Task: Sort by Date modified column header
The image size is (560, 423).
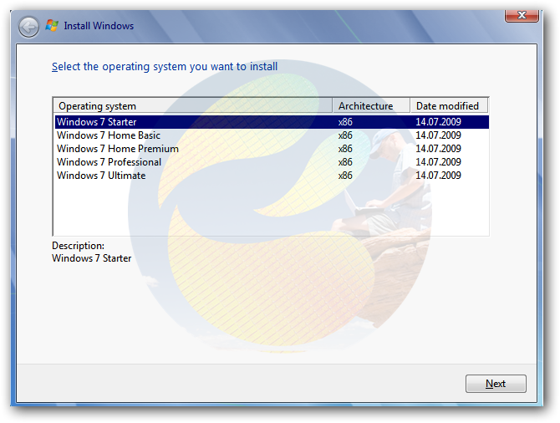Action: click(449, 106)
